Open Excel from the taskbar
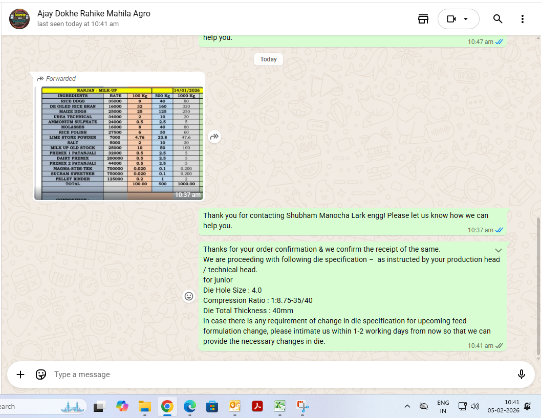Image resolution: width=541 pixels, height=418 pixels. coord(279,406)
